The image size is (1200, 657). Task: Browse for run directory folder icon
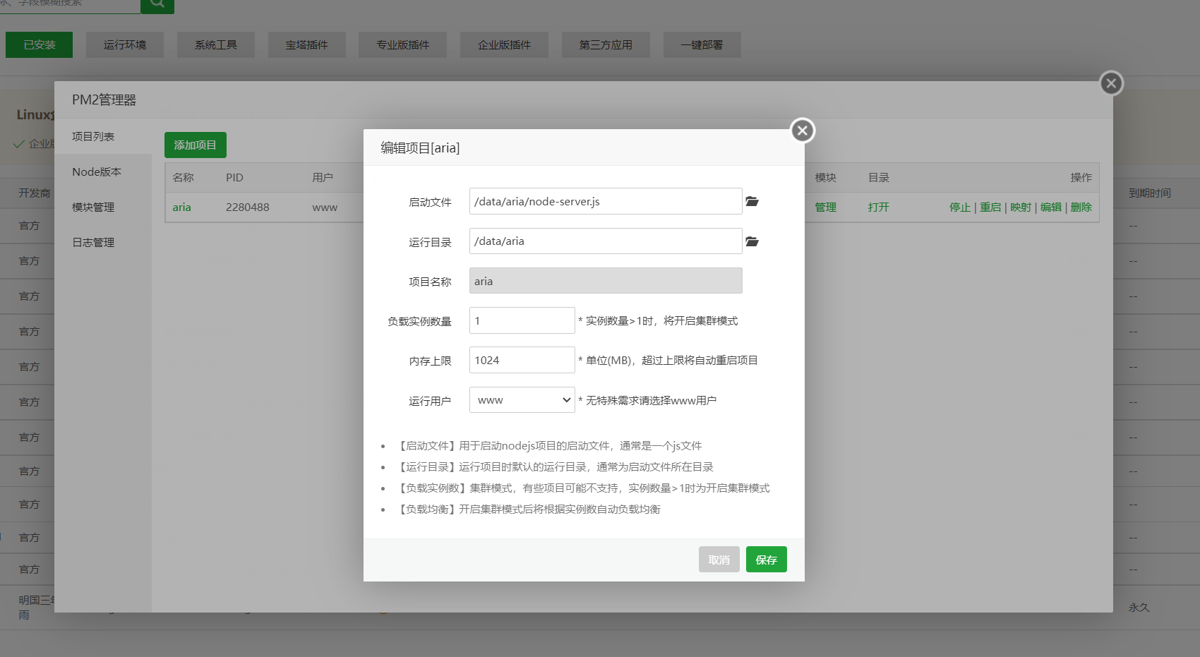[x=752, y=241]
